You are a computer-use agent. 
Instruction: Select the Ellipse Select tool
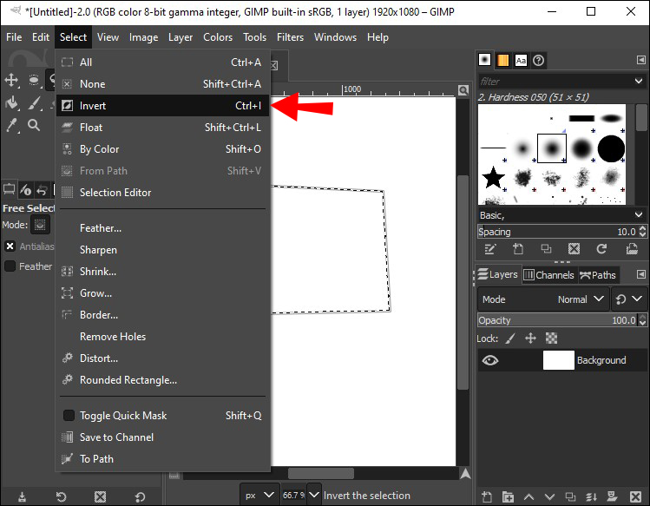pos(34,80)
